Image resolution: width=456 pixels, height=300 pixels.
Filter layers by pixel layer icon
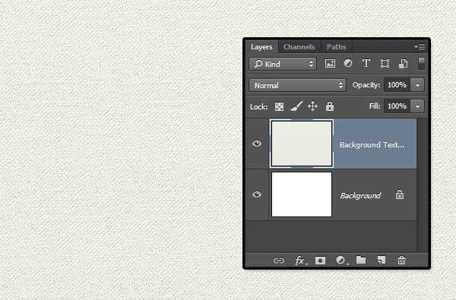tap(330, 63)
